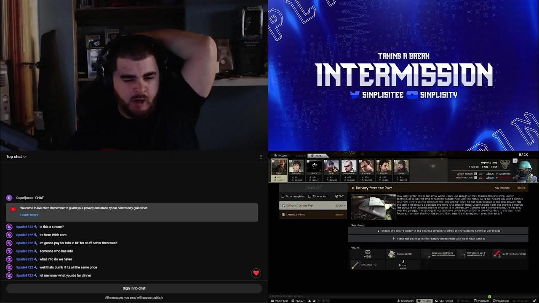Open the Learn more link
Image resolution: width=539 pixels, height=303 pixels.
(x=29, y=215)
